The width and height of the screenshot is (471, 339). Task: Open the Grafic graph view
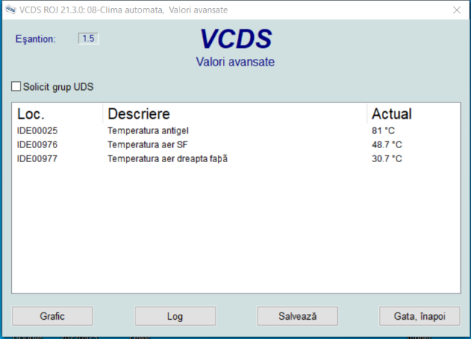[52, 315]
